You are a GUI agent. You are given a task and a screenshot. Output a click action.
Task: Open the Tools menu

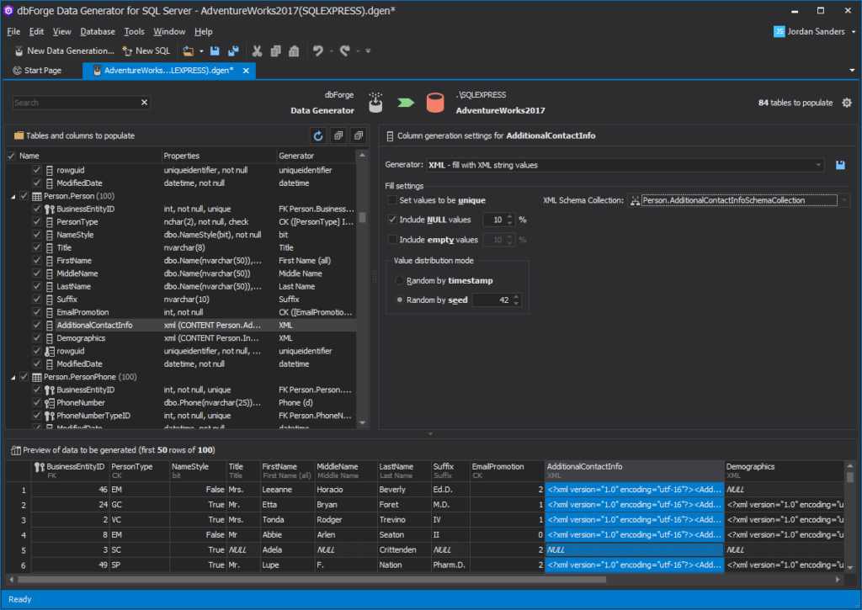pyautogui.click(x=134, y=31)
